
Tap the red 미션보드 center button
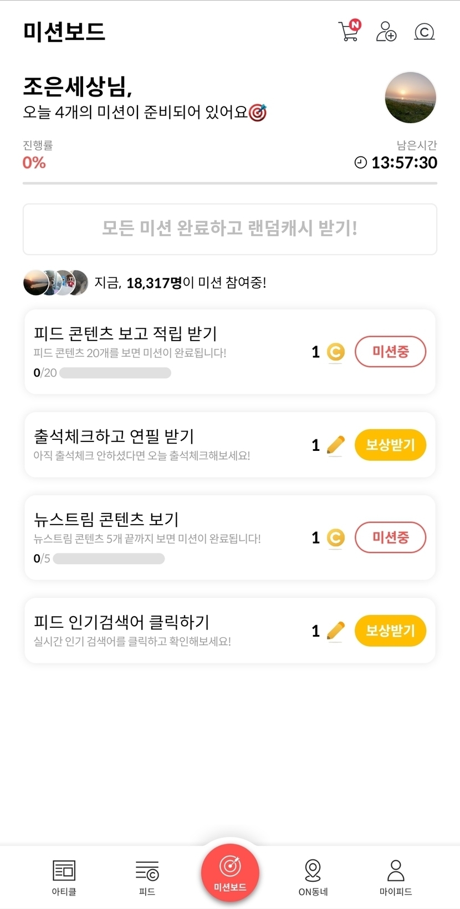click(x=230, y=872)
